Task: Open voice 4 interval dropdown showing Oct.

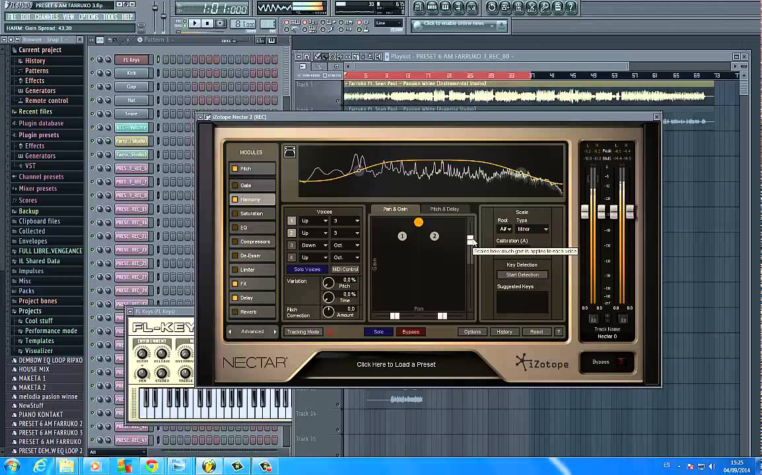Action: [x=346, y=257]
